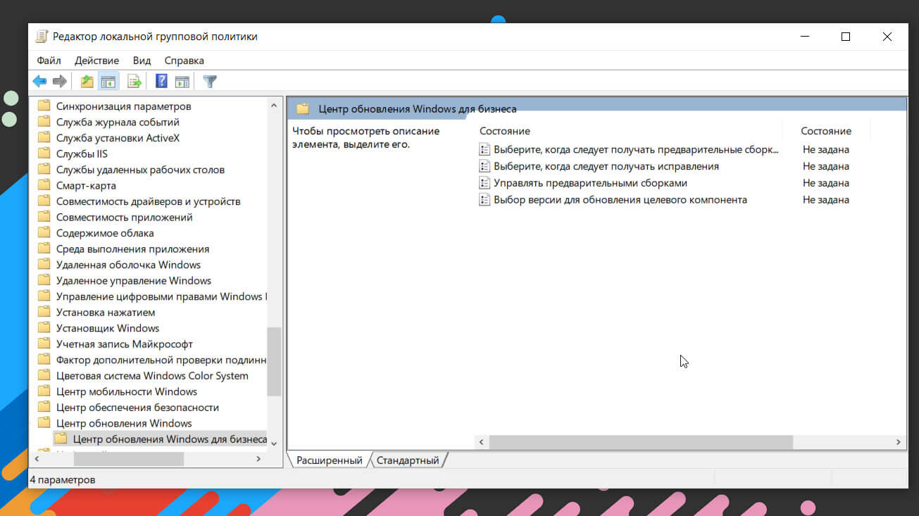Select 'Установка нажатием' folder
Screen dimensions: 919x516
106,312
